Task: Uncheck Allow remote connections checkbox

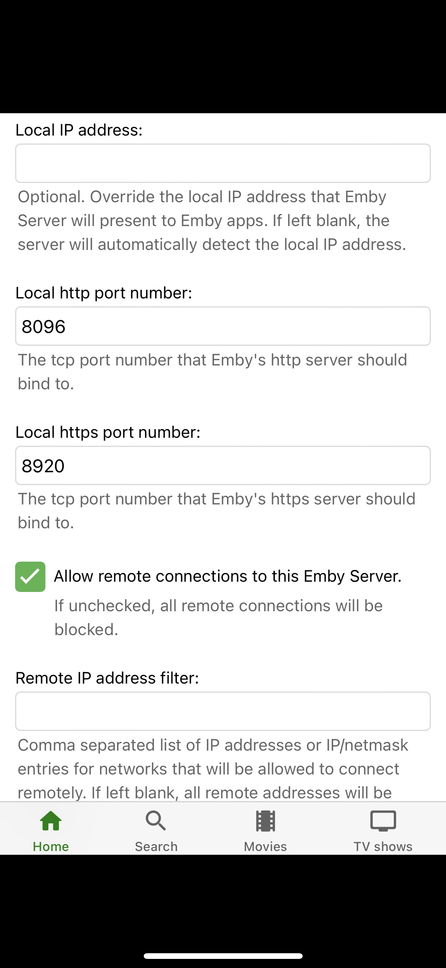Action: [x=30, y=576]
